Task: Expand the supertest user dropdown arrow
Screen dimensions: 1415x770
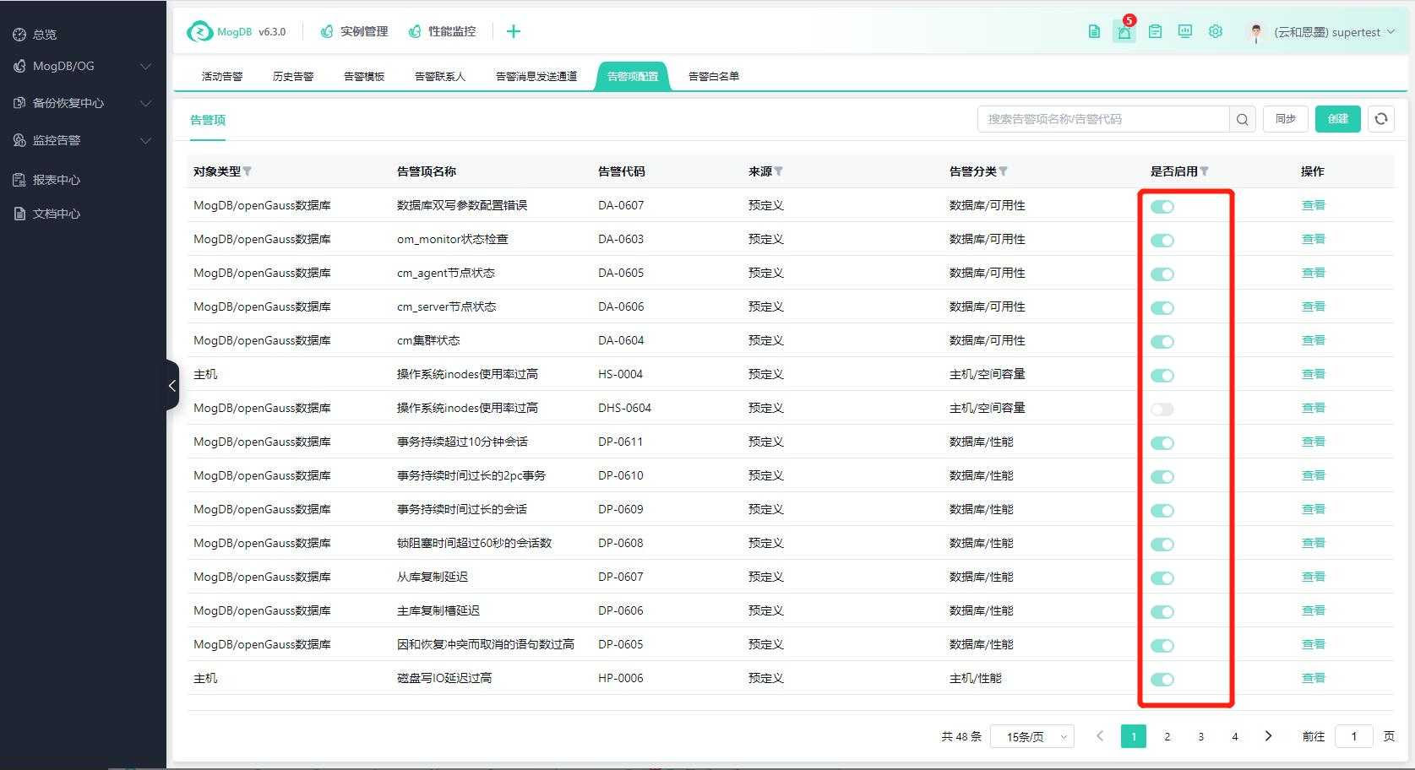Action: click(1391, 32)
